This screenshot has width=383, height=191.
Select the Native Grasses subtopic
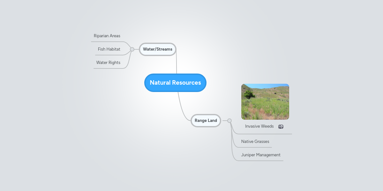[255, 141]
